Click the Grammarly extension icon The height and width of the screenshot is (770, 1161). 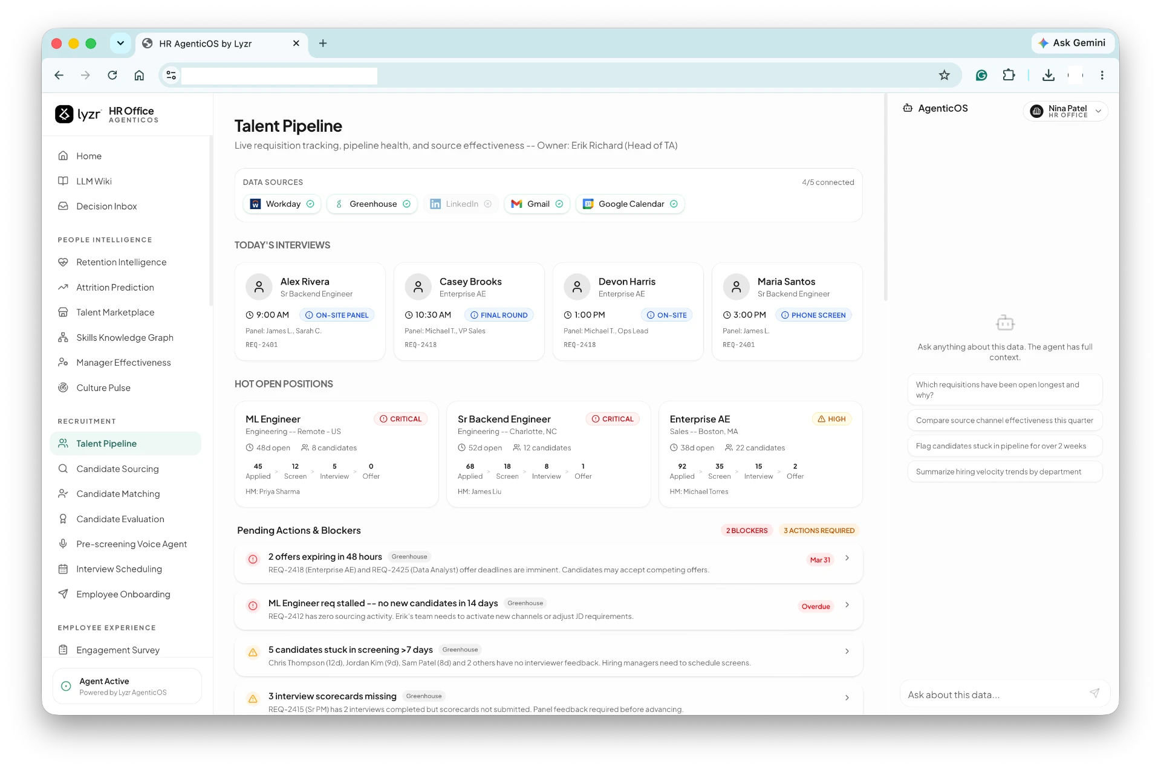pyautogui.click(x=981, y=75)
